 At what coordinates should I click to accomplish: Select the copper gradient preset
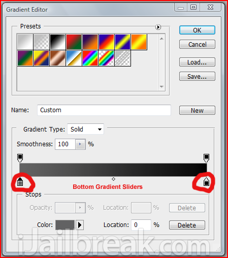point(57,58)
